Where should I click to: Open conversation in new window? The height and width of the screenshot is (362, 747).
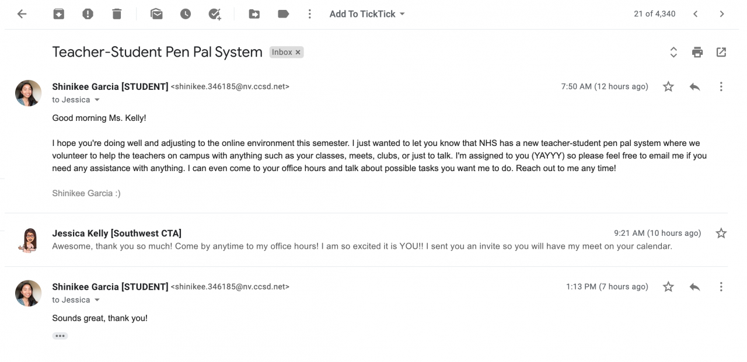(721, 53)
